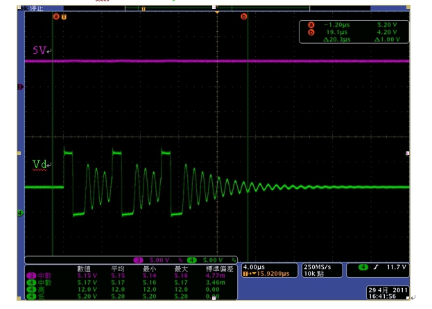The image size is (432, 309).
Task: Click the 11.7 V trigger level readout
Action: pyautogui.click(x=396, y=267)
